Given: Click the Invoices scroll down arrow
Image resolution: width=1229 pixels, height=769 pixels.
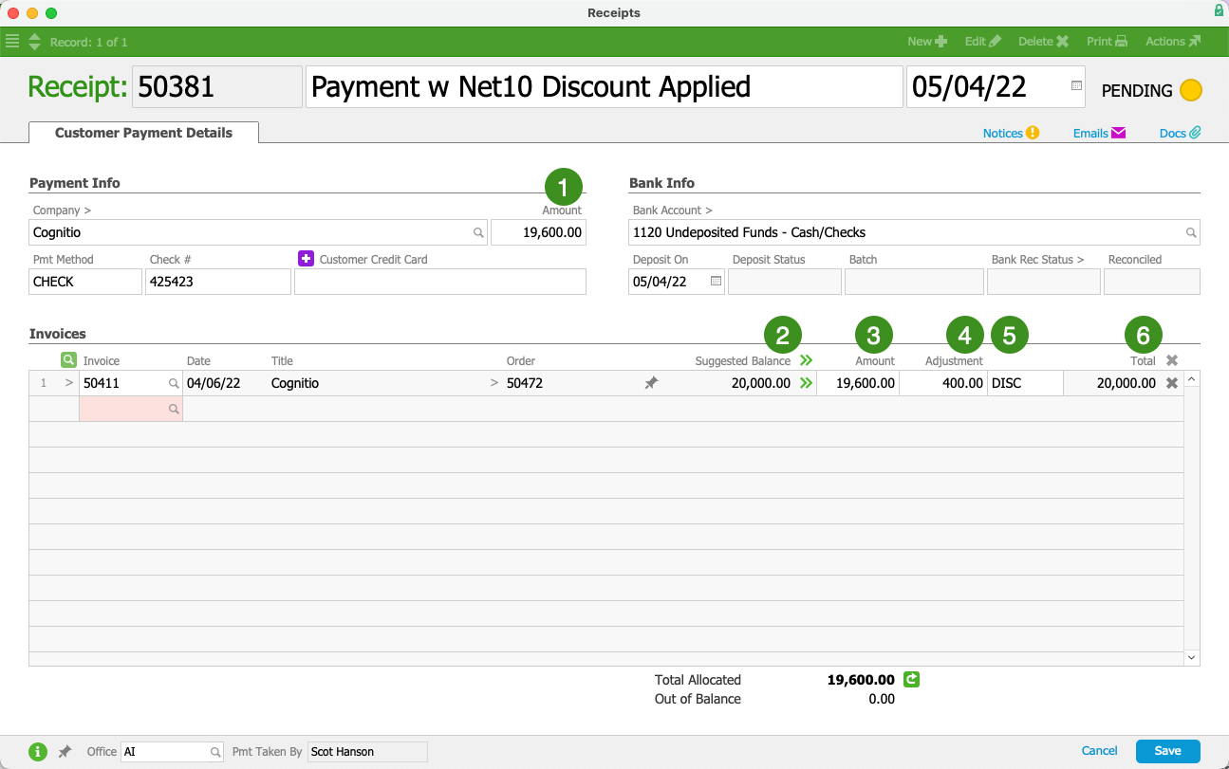Looking at the screenshot, I should point(1192,657).
